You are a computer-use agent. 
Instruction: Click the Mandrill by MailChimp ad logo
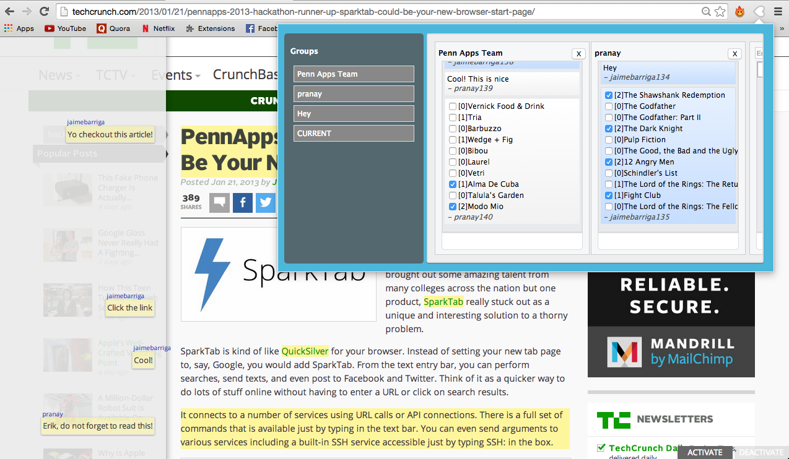[671, 351]
